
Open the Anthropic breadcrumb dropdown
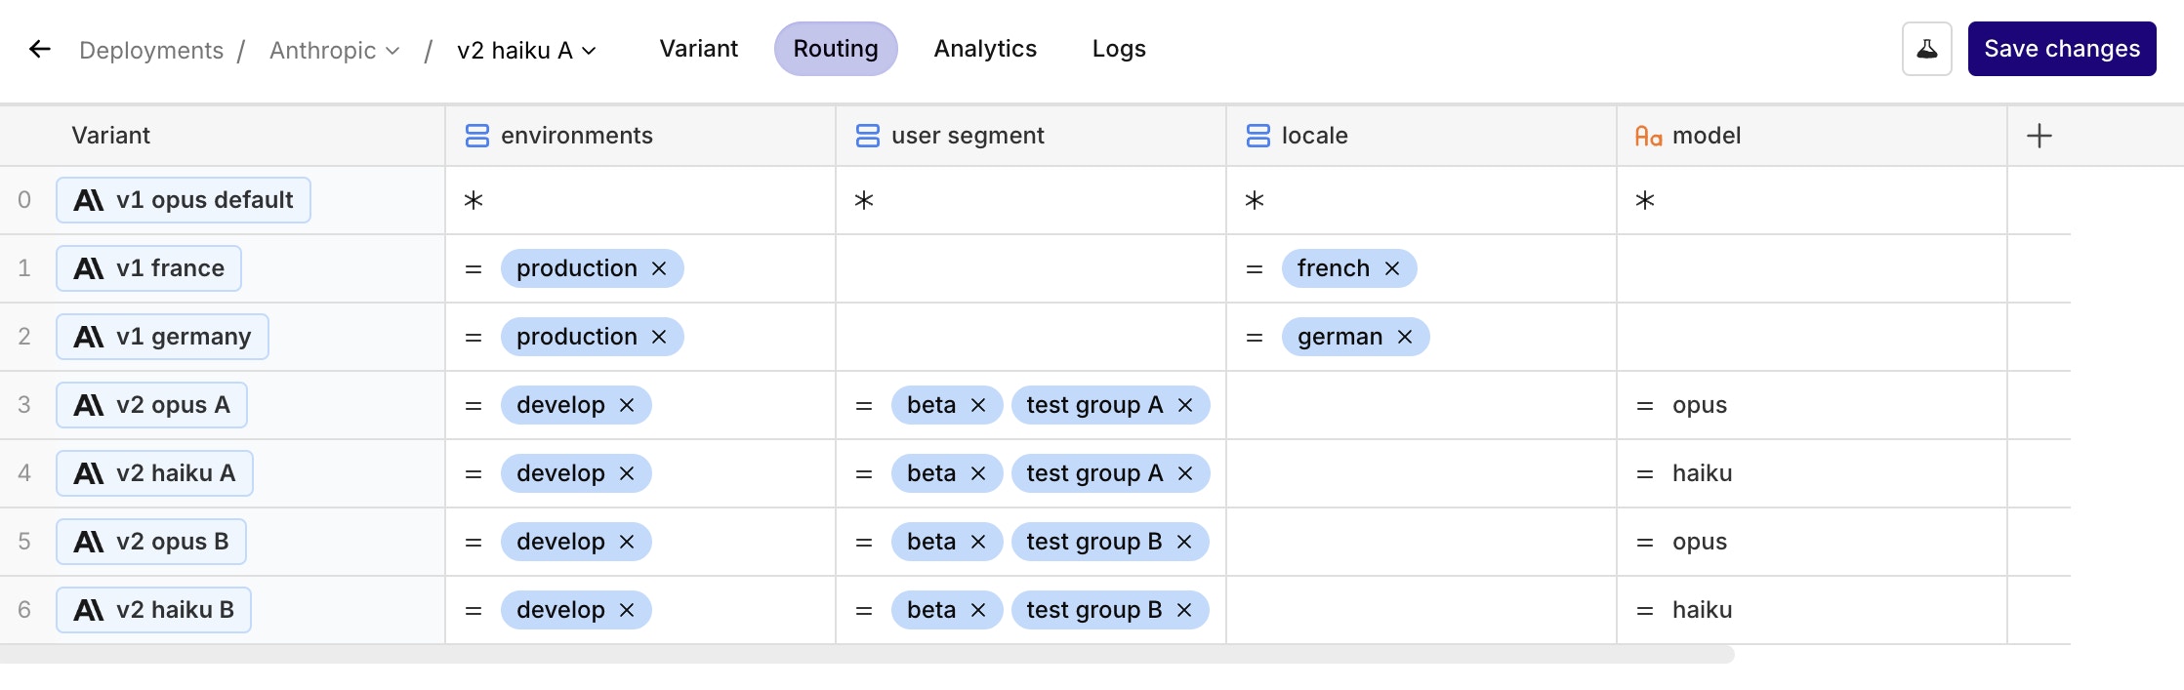pyautogui.click(x=335, y=50)
